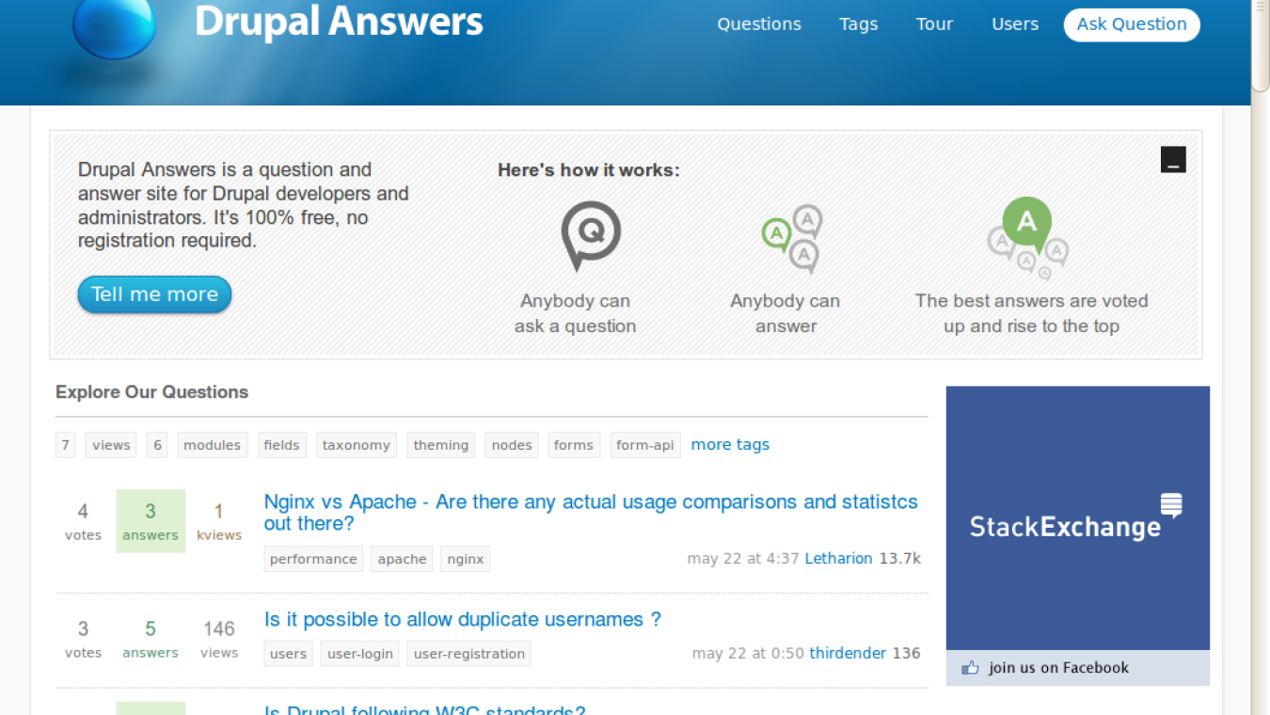Filter by the theming tag
The height and width of the screenshot is (715, 1270).
tap(441, 445)
